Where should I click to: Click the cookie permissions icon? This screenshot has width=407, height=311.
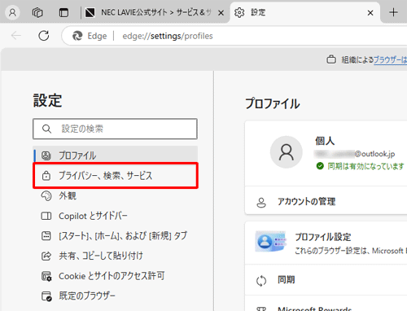[x=46, y=276]
